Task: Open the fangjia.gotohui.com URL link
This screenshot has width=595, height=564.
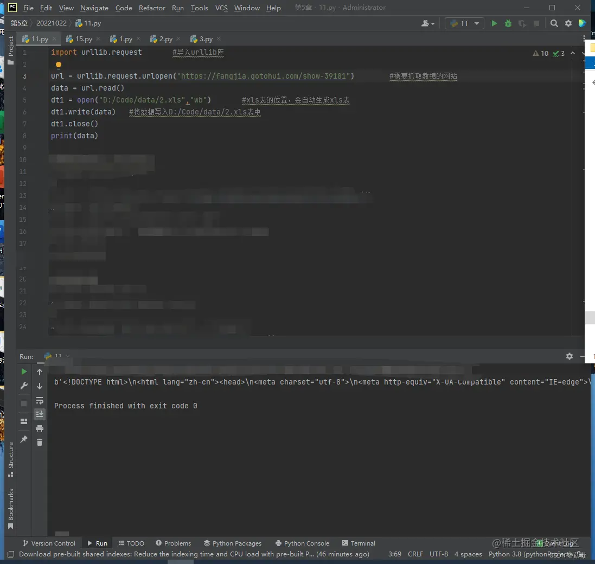Action: pos(264,76)
